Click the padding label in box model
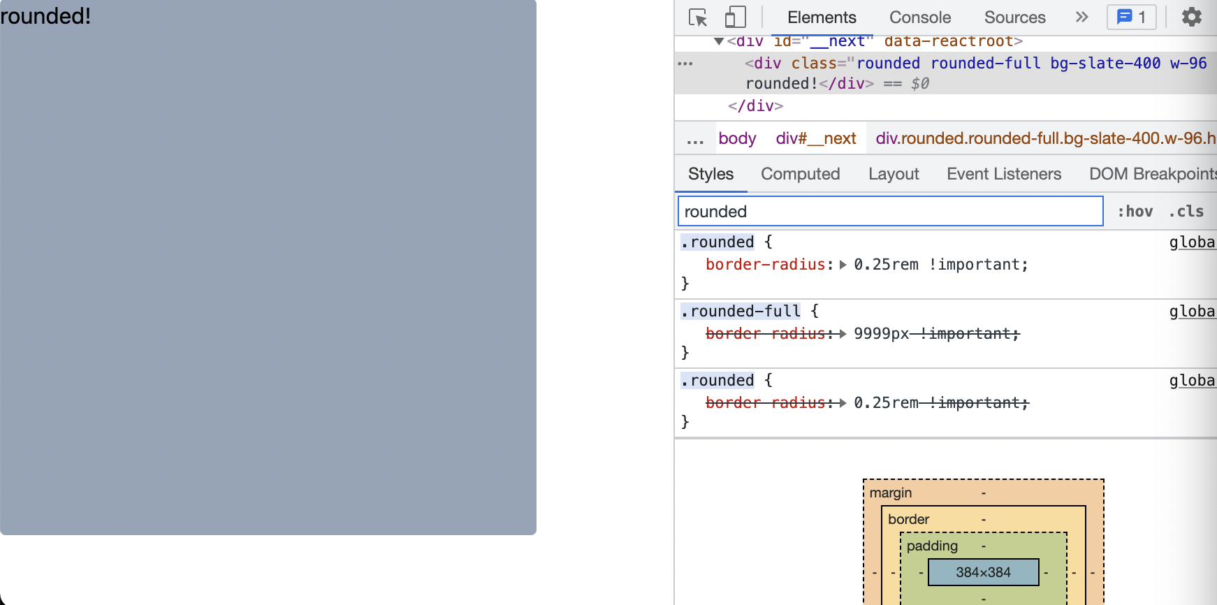Image resolution: width=1217 pixels, height=605 pixels. [x=932, y=546]
